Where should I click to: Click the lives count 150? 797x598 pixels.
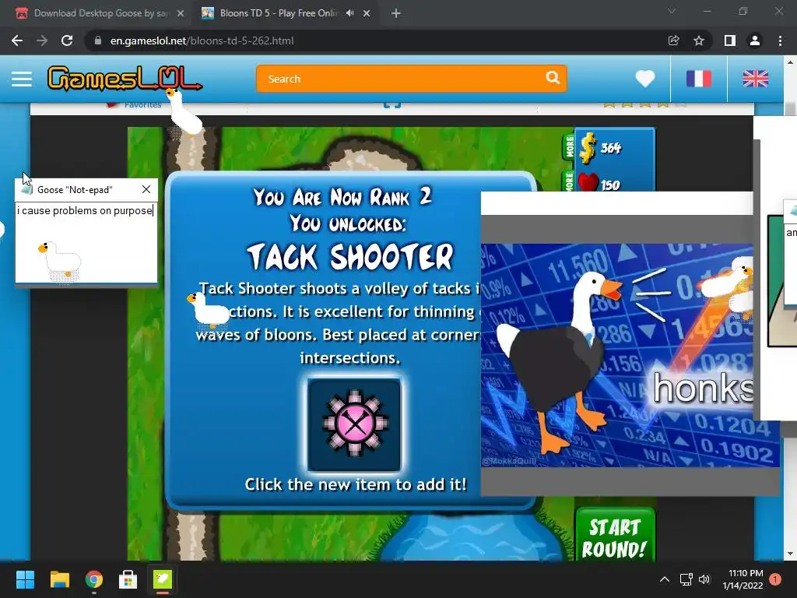coord(610,185)
